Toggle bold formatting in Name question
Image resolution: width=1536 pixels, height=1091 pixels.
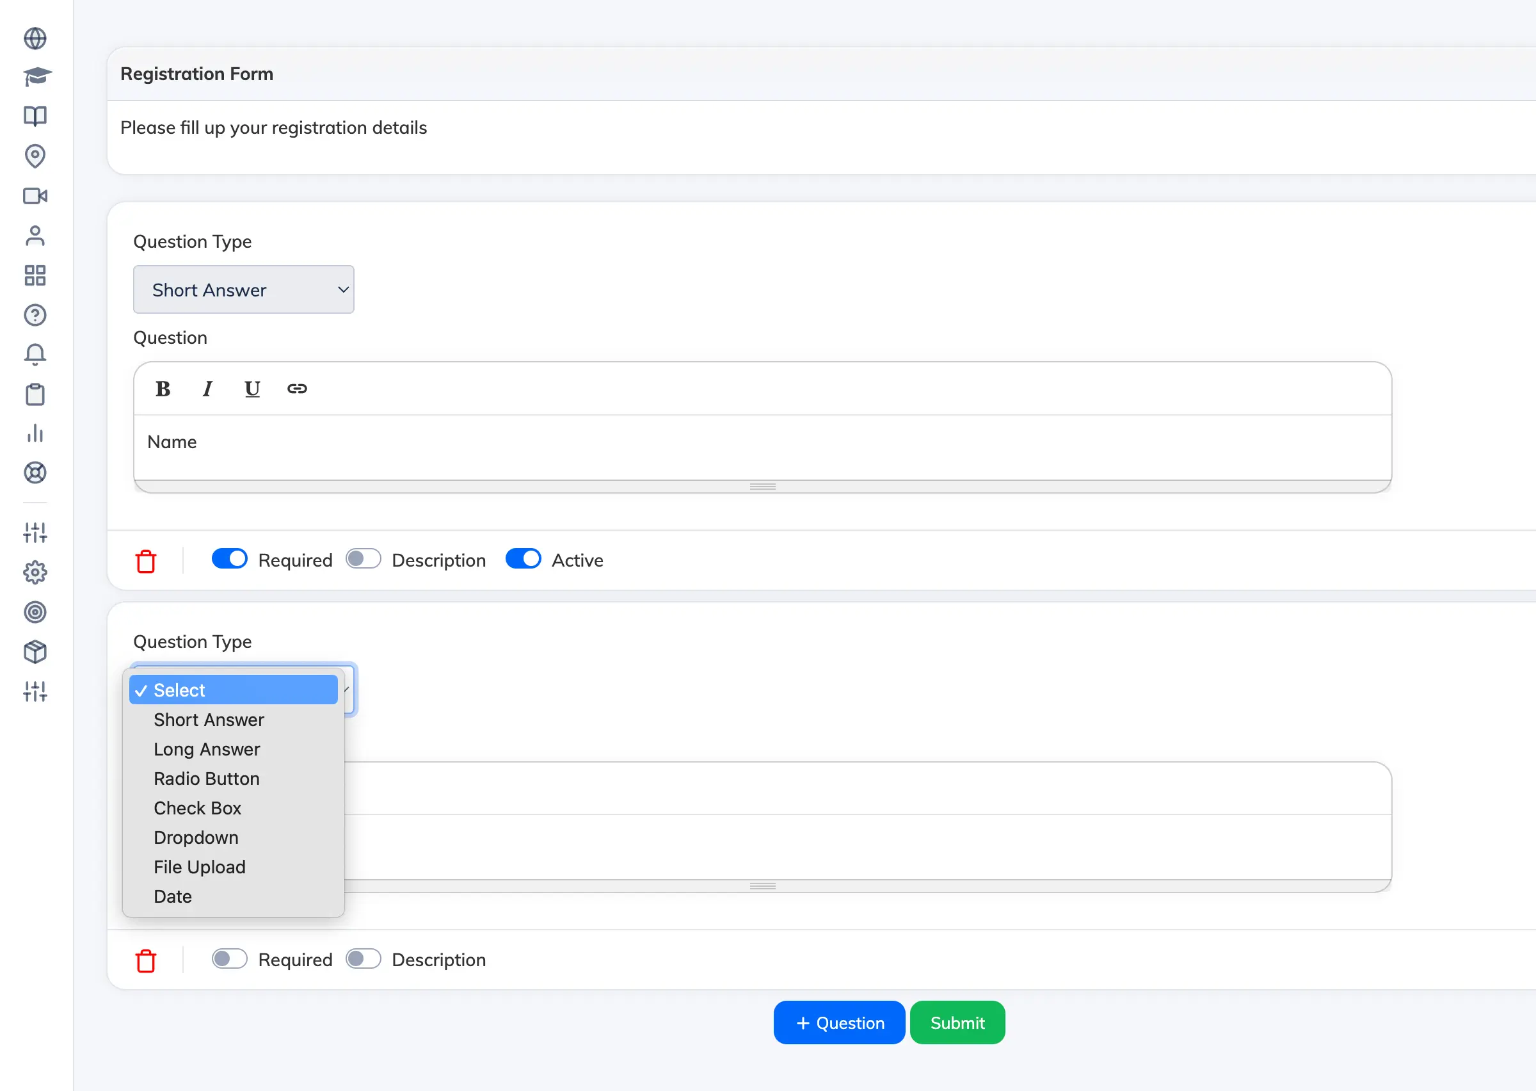click(x=163, y=388)
